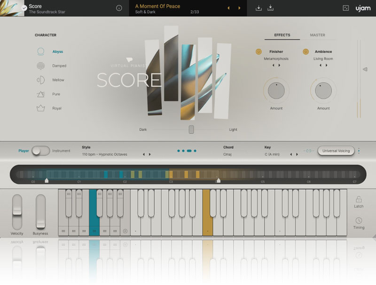Click the Dark/Light slider handle
The height and width of the screenshot is (285, 376).
pos(191,130)
